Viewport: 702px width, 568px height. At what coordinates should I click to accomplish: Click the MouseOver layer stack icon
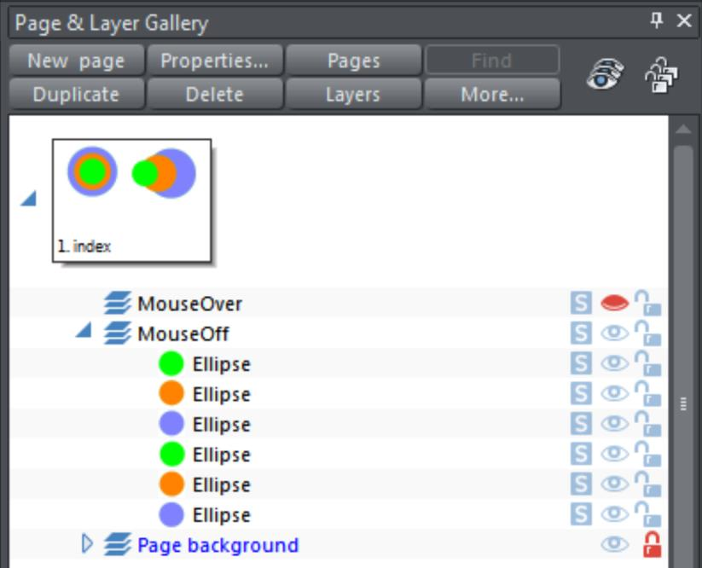tap(118, 303)
